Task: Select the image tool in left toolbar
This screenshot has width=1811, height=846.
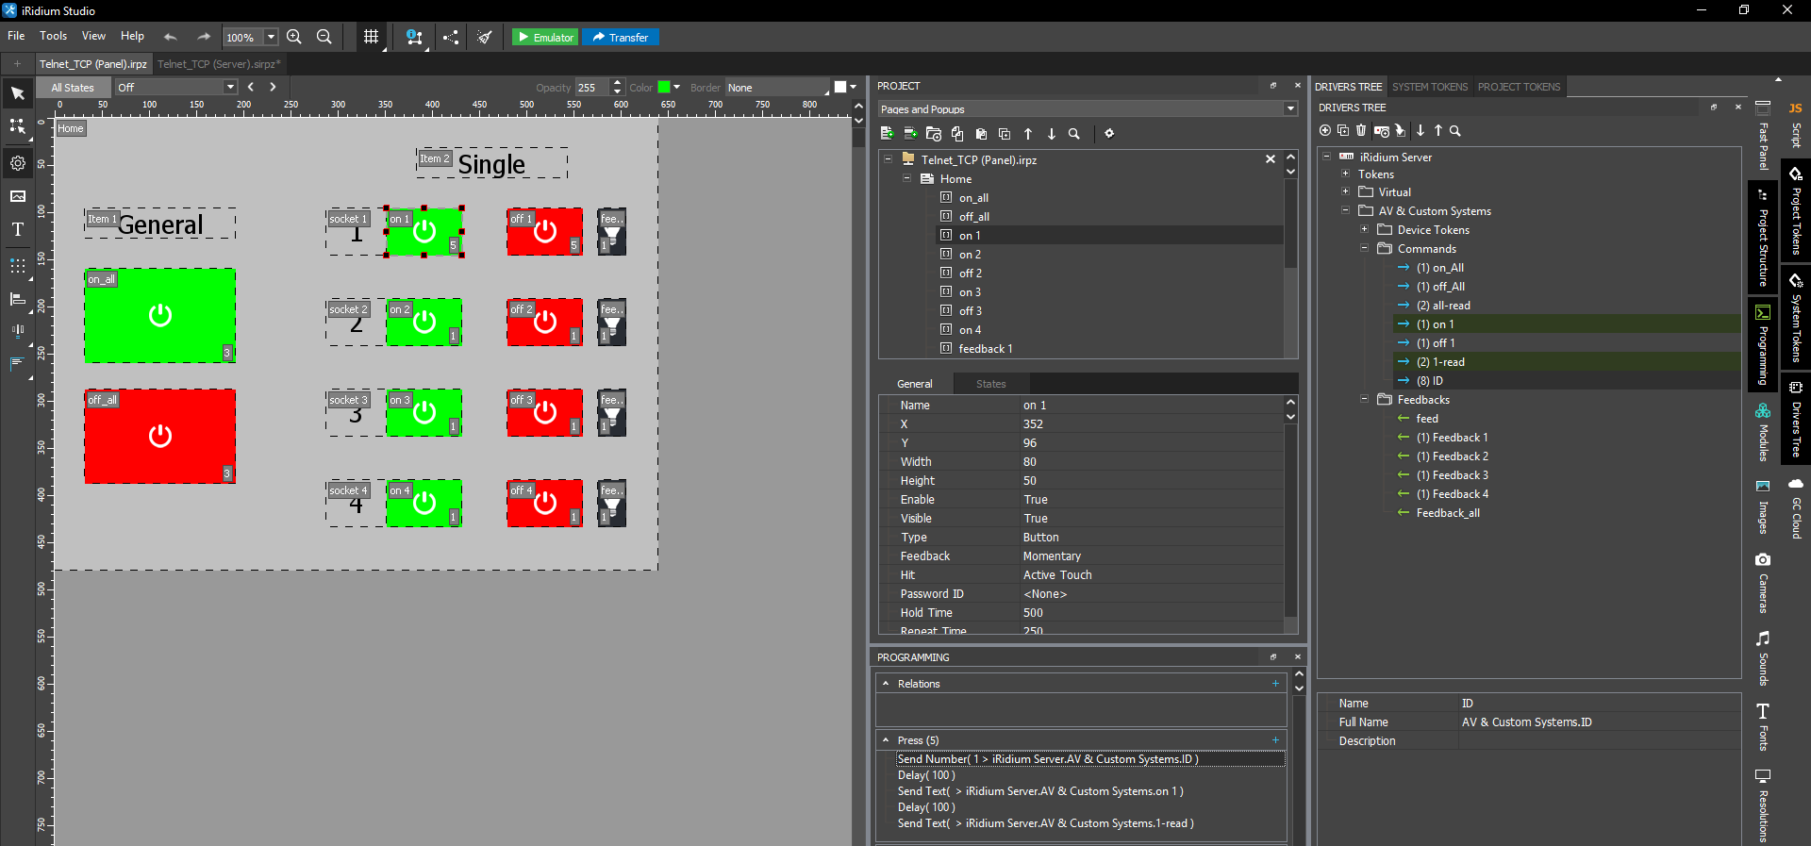Action: click(x=17, y=196)
